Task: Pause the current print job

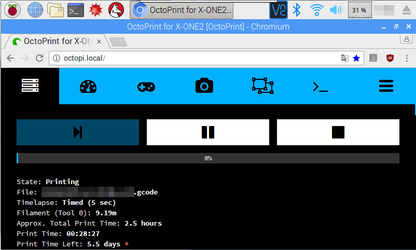Action: 207,132
